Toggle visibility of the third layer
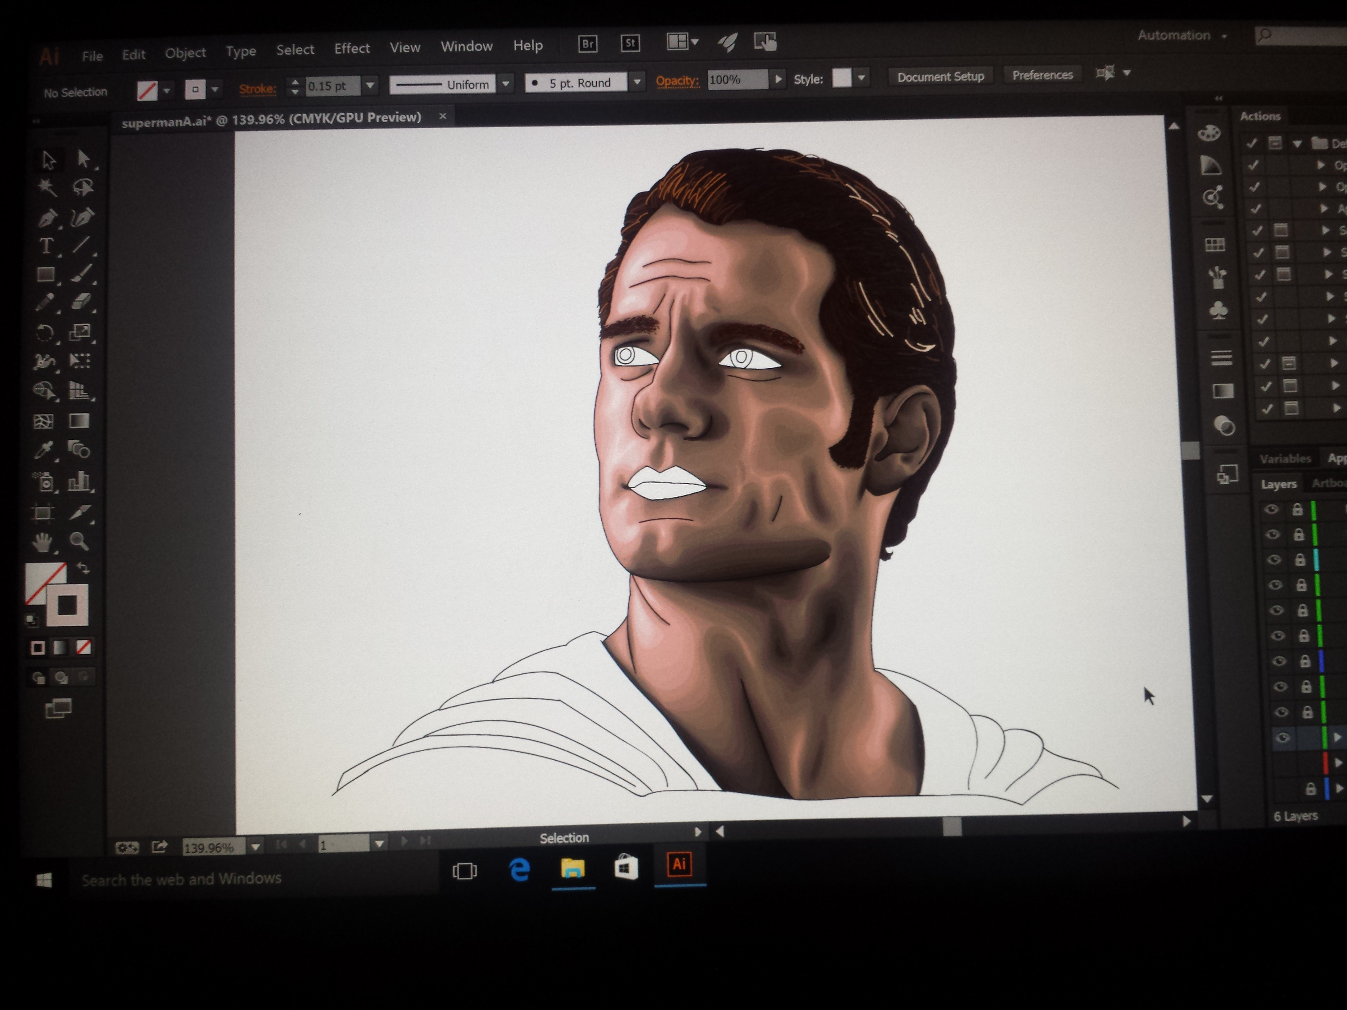The image size is (1347, 1010). click(1274, 559)
